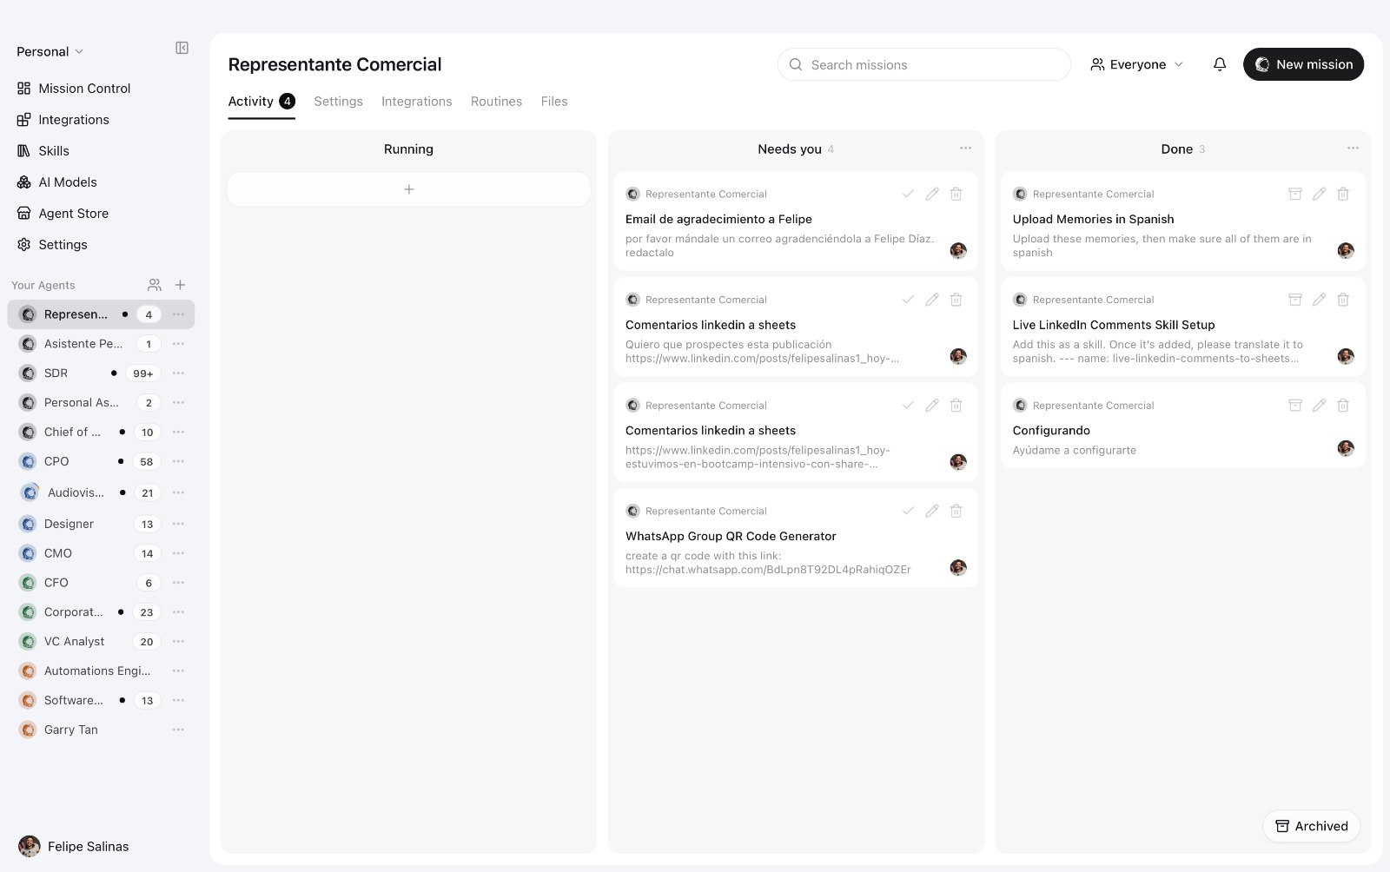Image resolution: width=1390 pixels, height=872 pixels.
Task: Archive Live LinkedIn Comments Skill Setup card
Action: (1294, 300)
